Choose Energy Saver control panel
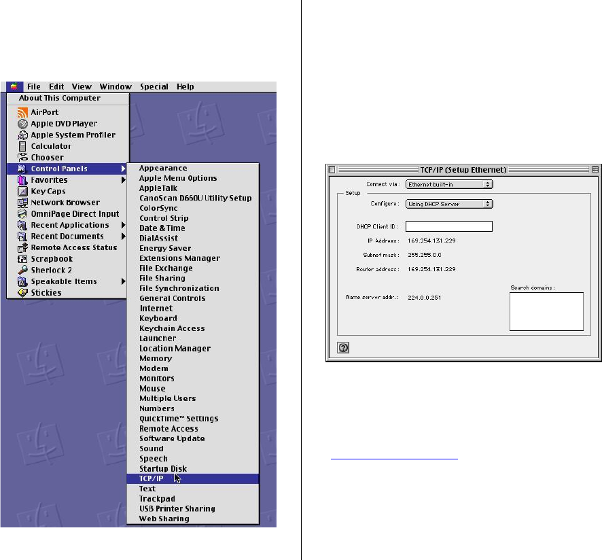 coord(193,248)
